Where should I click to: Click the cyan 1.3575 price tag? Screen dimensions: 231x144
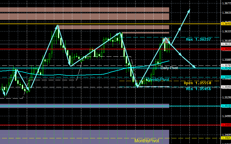pyautogui.click(x=226, y=68)
